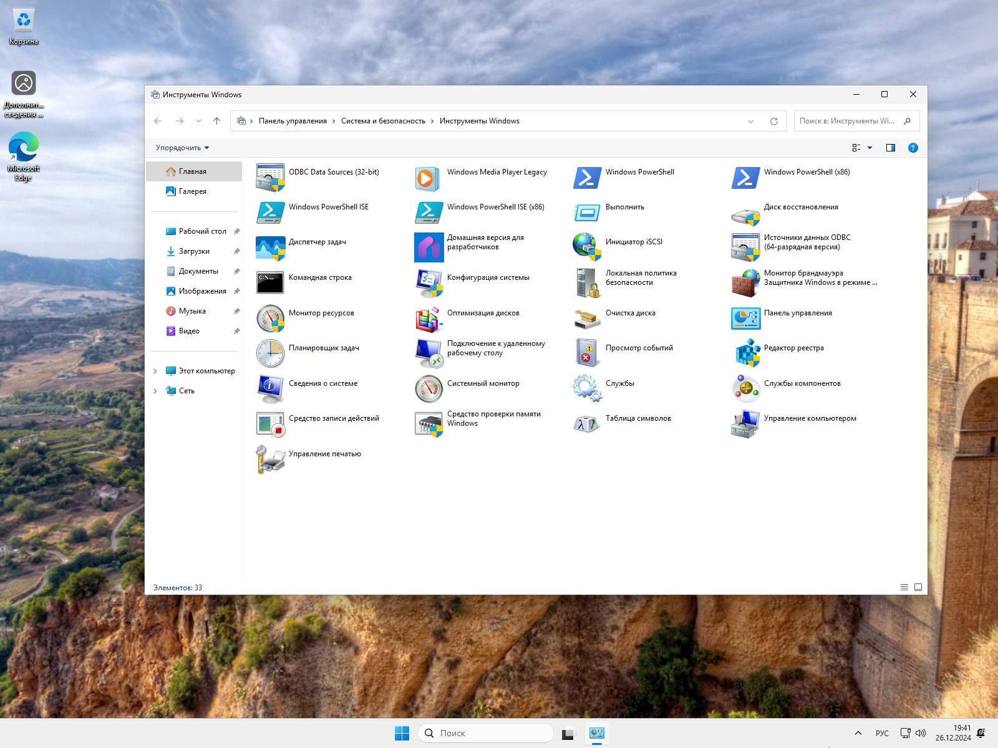Select Windows PowerShell ISE icon

click(270, 213)
